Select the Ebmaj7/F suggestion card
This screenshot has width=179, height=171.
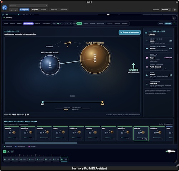28,133
